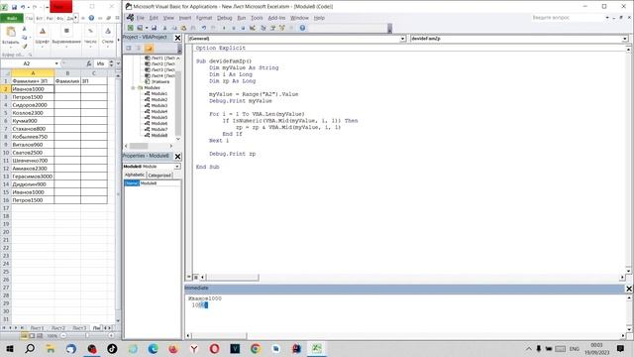Click Excel ribbon Cut scissors icon

(24, 29)
